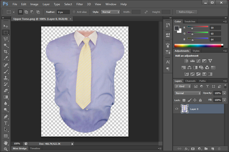Screen dimensions: 229x152
Task: Choose Subtract from selection mode
Action: 32,12
